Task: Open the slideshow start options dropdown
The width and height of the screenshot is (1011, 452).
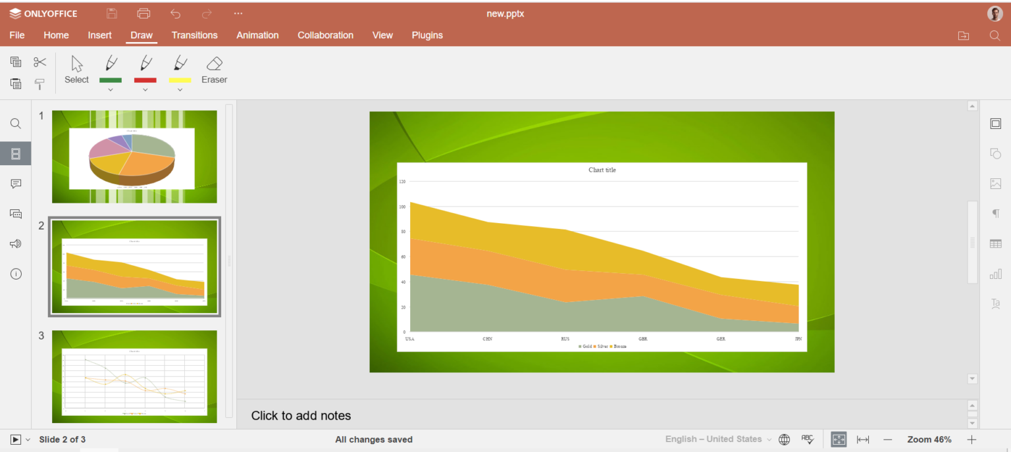Action: [x=27, y=439]
